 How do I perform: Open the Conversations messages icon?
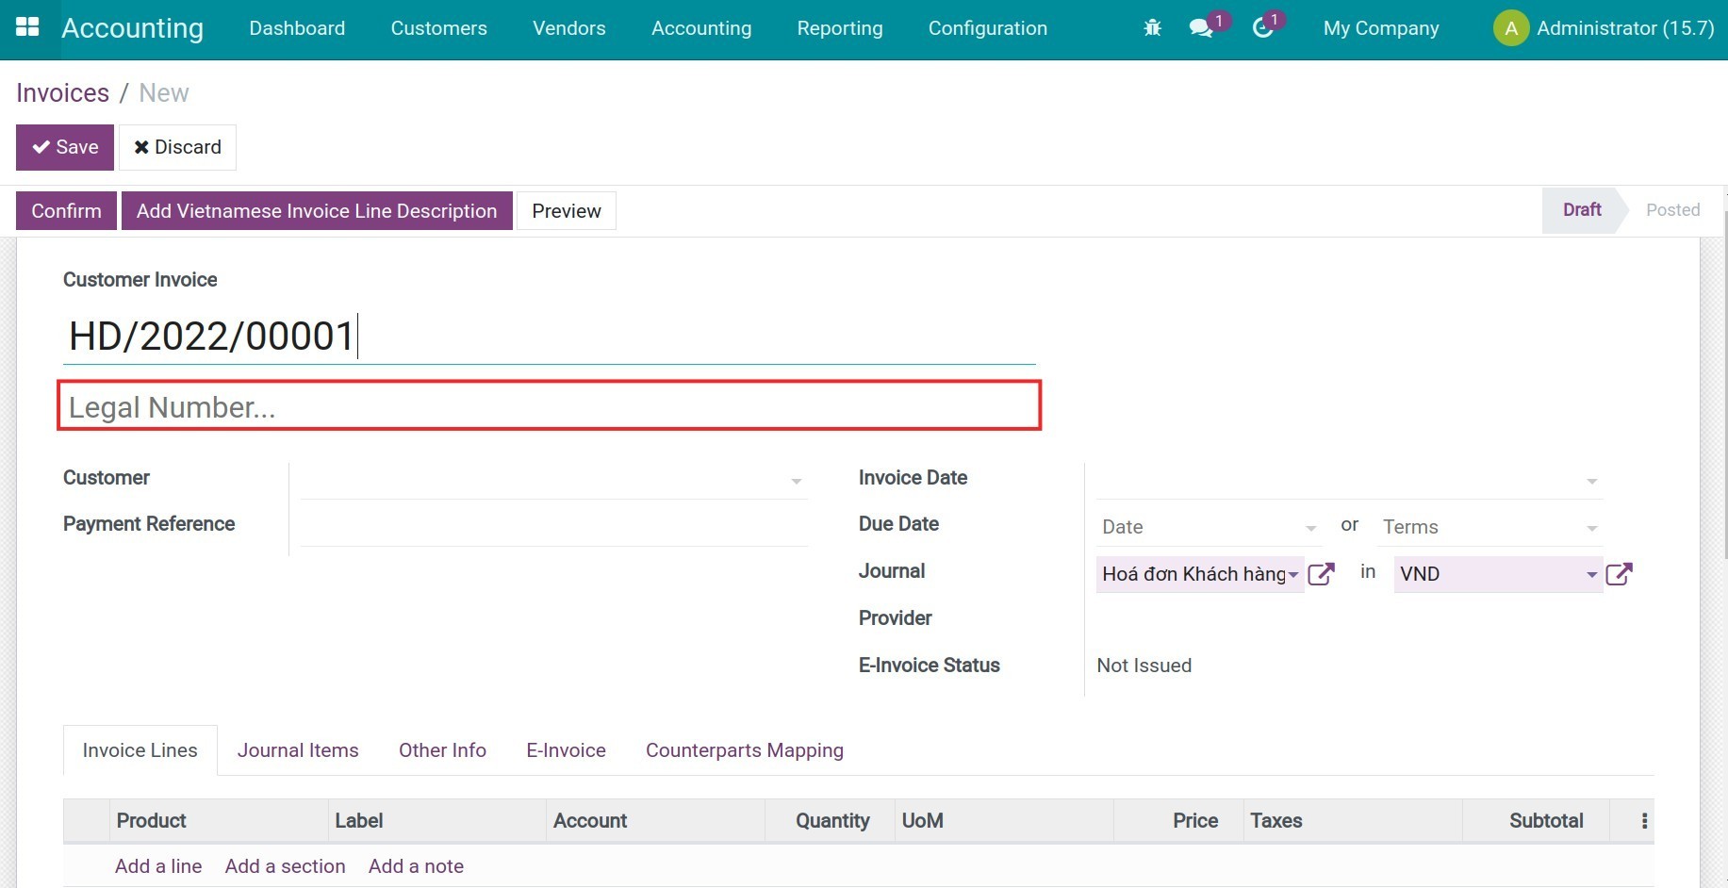coord(1199,27)
